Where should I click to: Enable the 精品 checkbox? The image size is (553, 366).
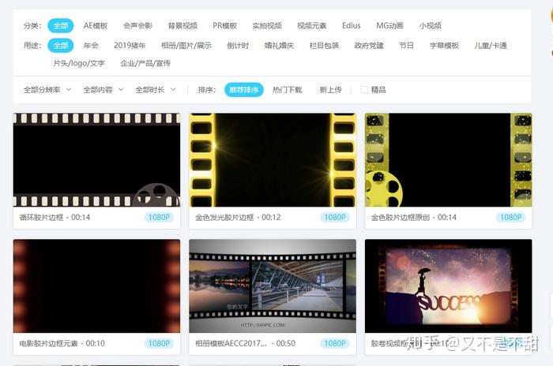tap(364, 90)
